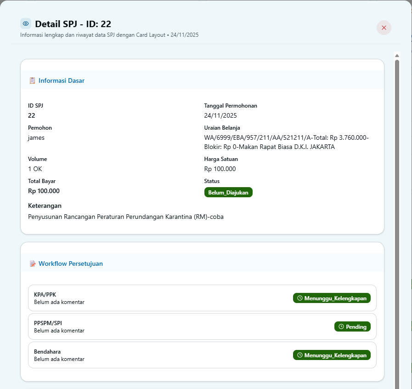Select the Bendahara approval row label
The image size is (412, 389).
(47, 351)
